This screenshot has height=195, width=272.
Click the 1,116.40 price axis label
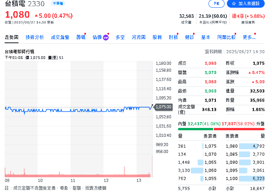pyautogui.click(x=163, y=89)
